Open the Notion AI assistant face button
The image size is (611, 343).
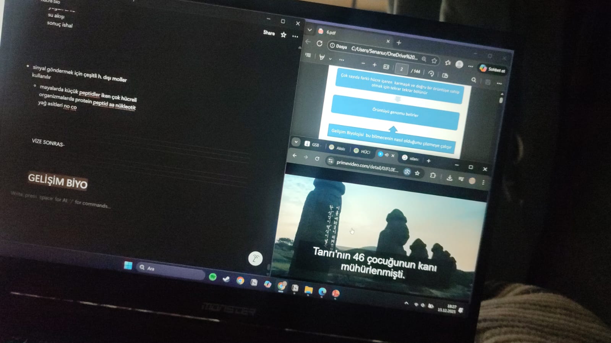pos(255,259)
